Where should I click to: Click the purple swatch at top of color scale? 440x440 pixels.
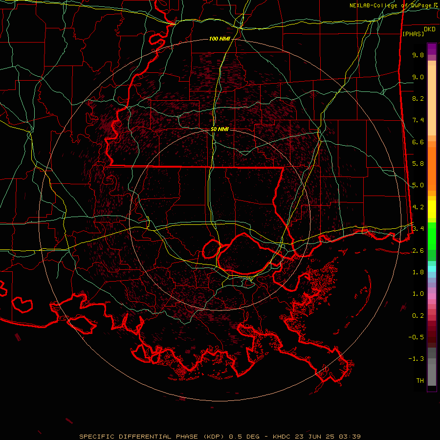pyautogui.click(x=432, y=49)
